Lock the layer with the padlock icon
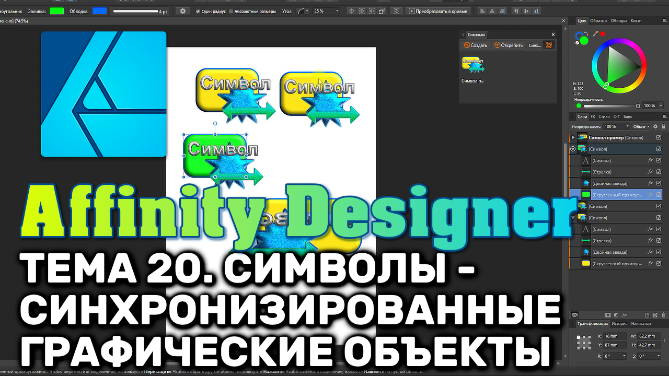Image resolution: width=669 pixels, height=376 pixels. [x=664, y=126]
